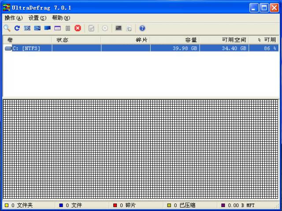The image size is (282, 211).
Task: Click the 0 文件 status bar text
Action: point(74,205)
